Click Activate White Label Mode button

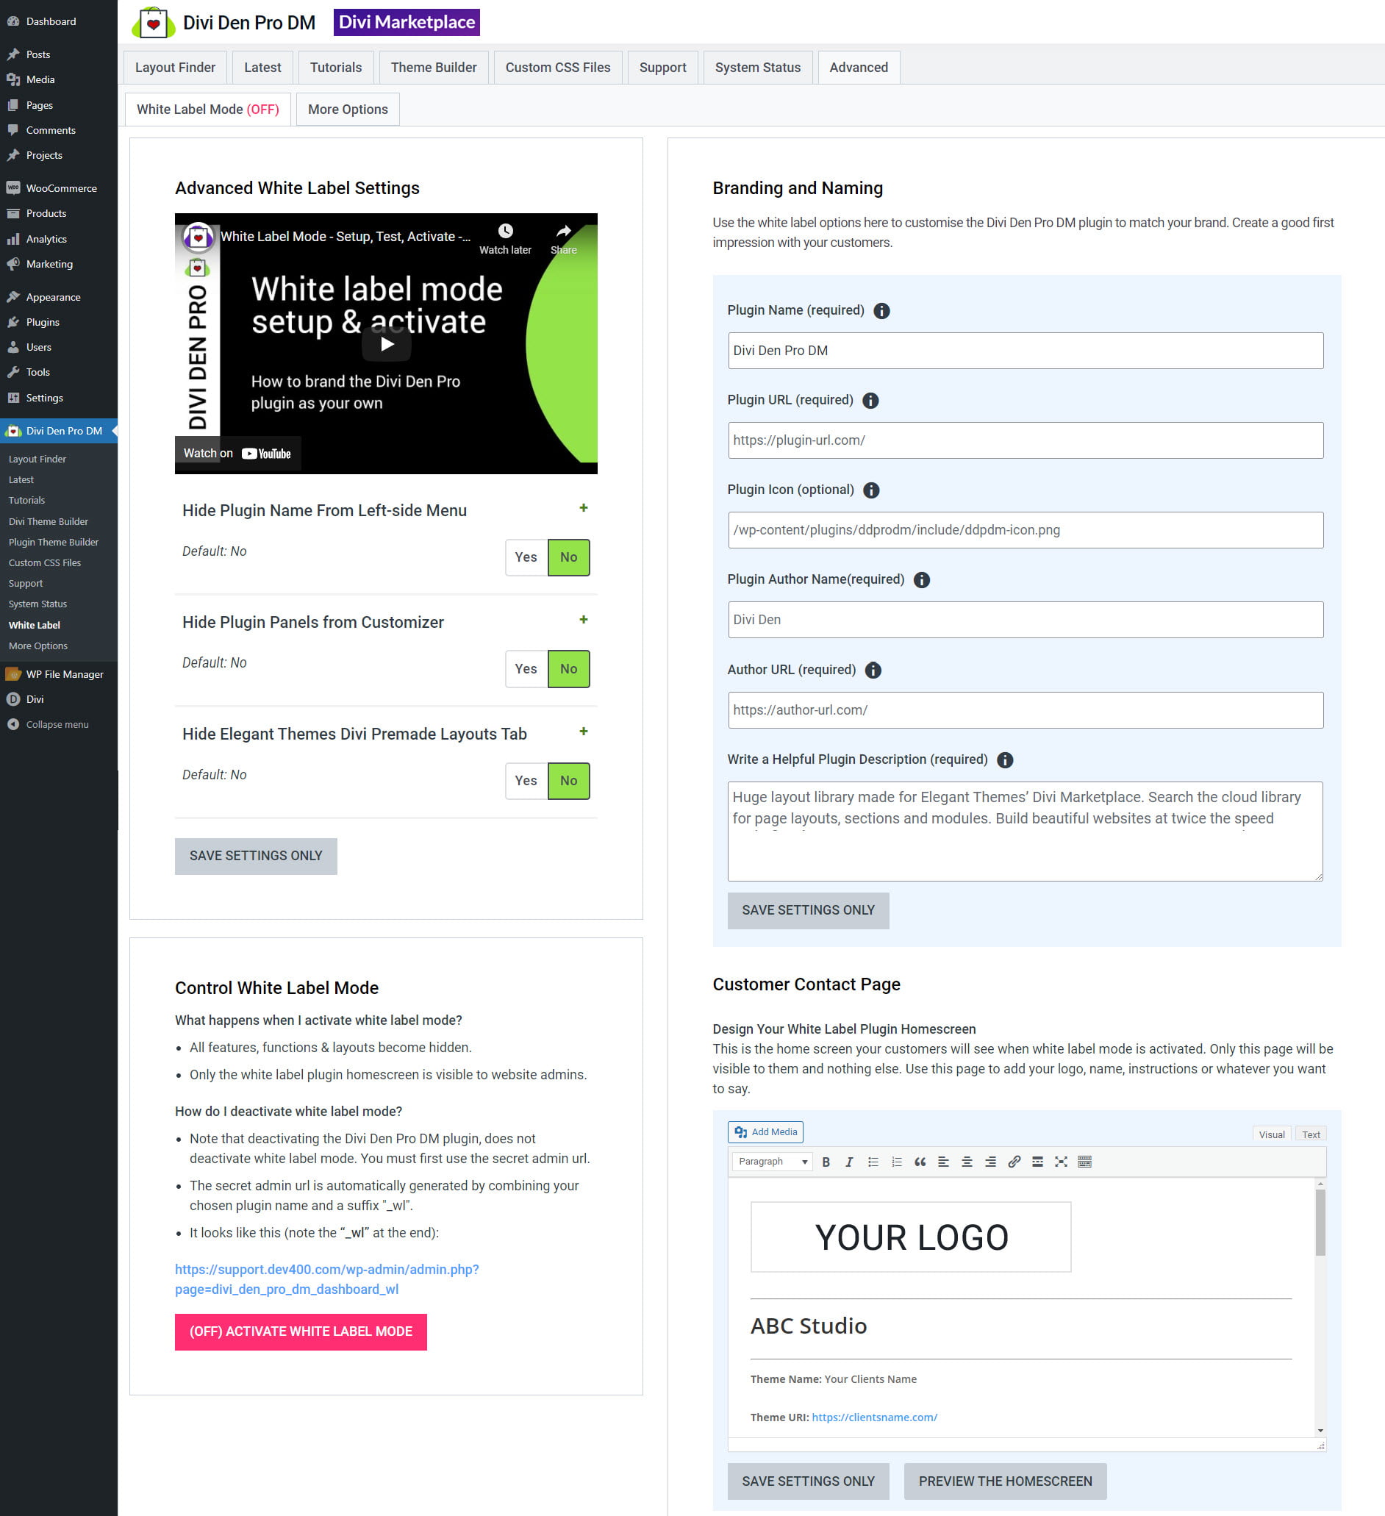(301, 1331)
